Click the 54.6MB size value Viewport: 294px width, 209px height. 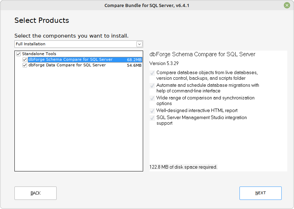click(134, 65)
